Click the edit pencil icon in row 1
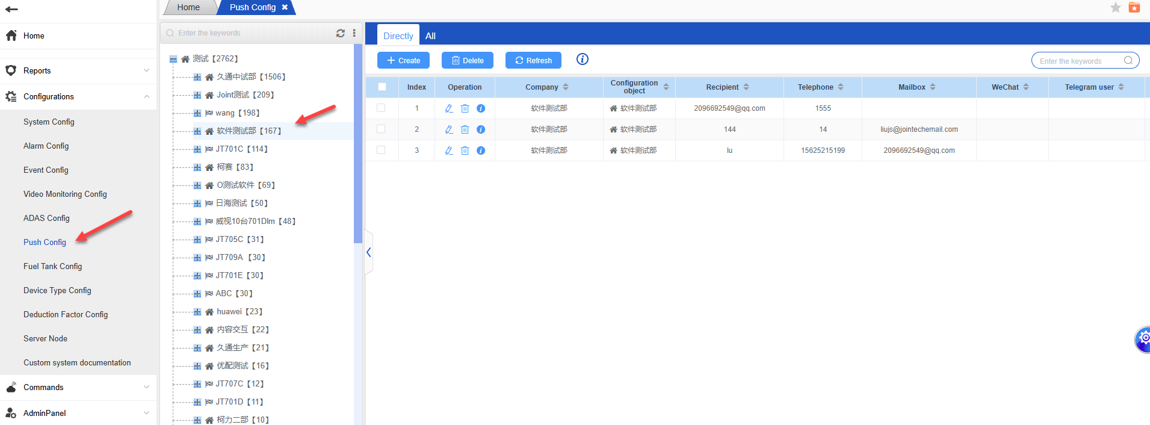 449,108
